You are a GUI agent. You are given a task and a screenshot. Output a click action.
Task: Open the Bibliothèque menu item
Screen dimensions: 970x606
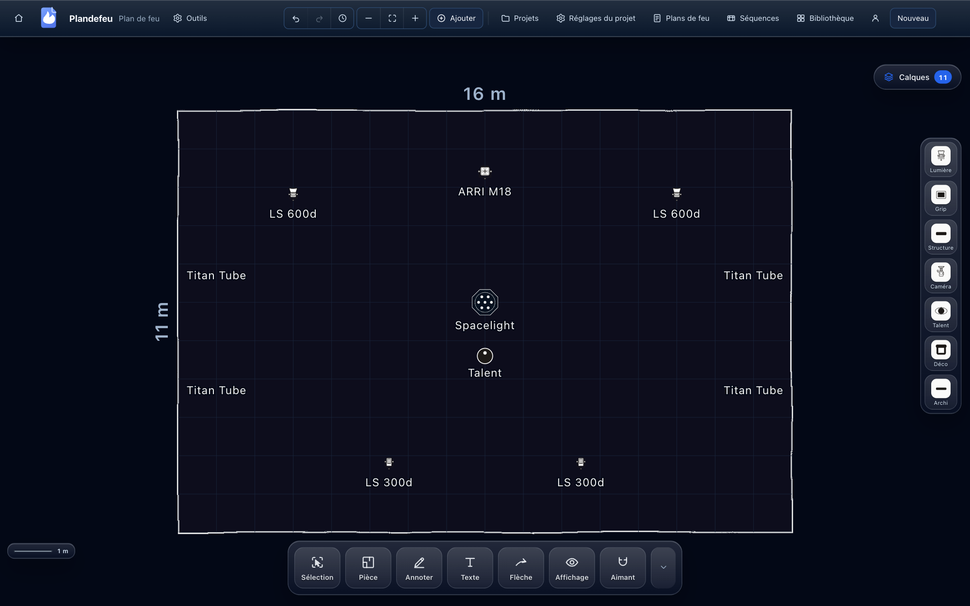click(x=825, y=18)
